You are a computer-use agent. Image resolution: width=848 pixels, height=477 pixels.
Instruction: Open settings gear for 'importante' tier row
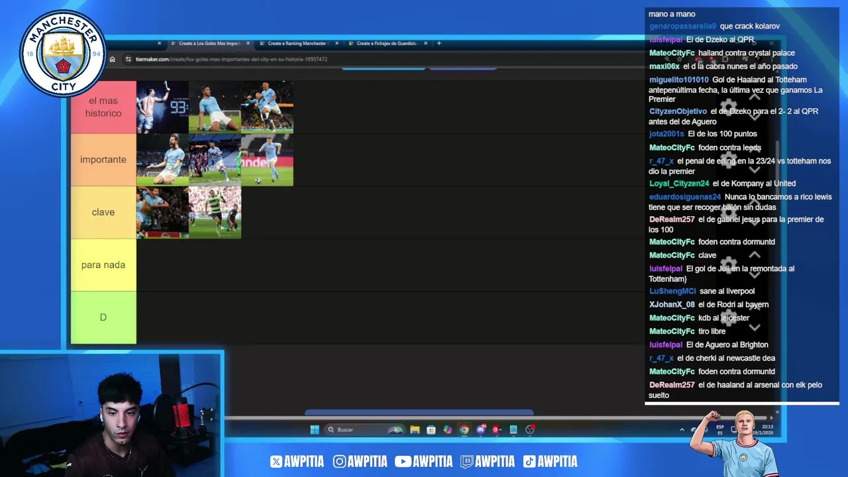point(729,160)
